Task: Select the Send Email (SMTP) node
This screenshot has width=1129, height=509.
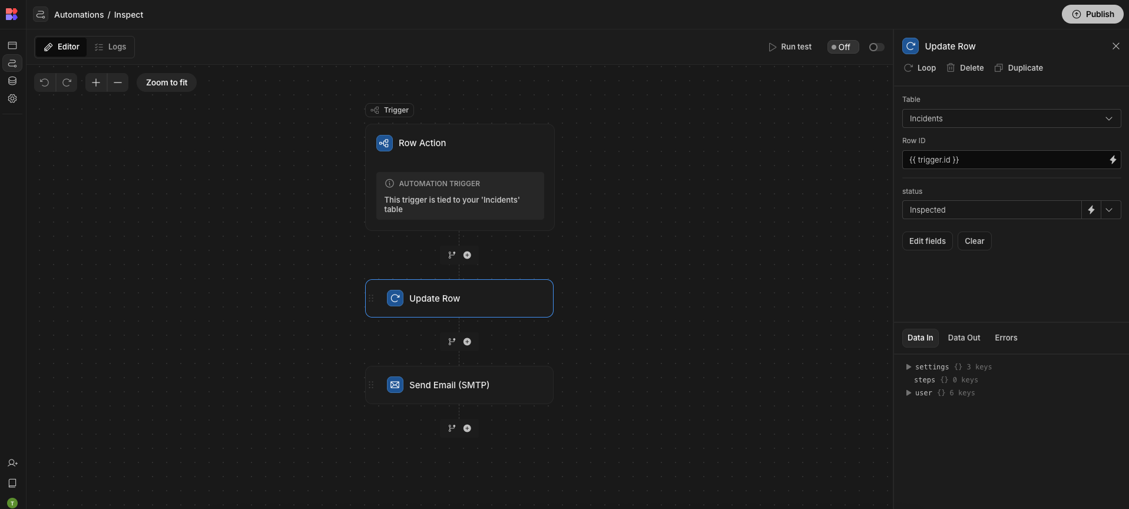Action: [x=459, y=385]
